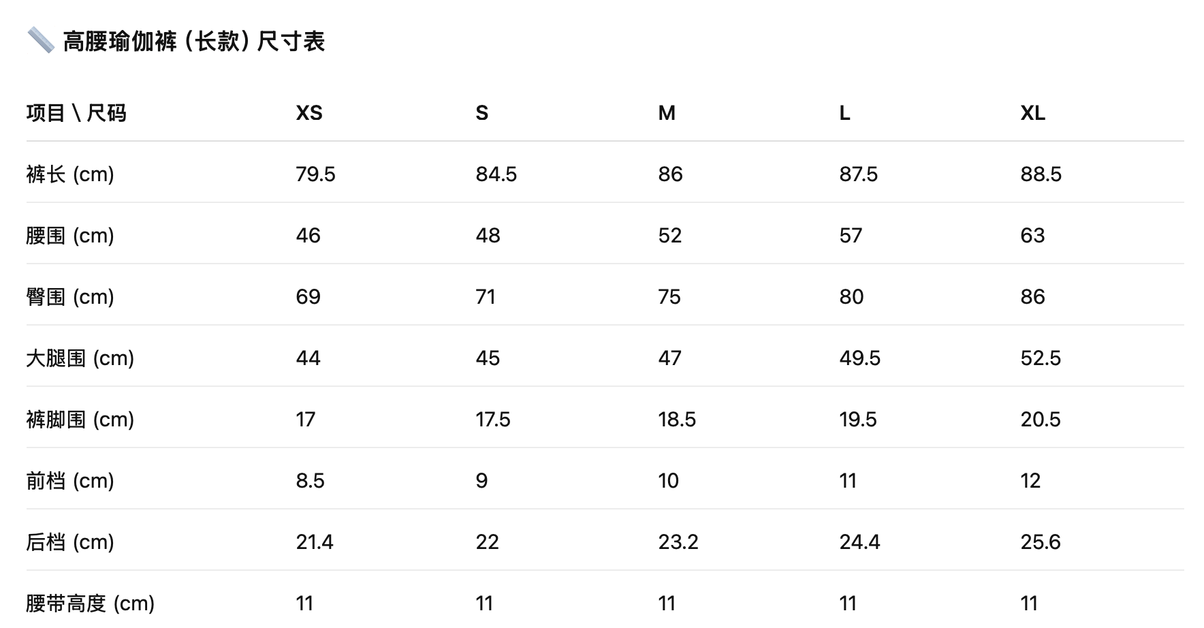Image resolution: width=1204 pixels, height=628 pixels.
Task: Click the 23.2 value for M 后档
Action: 678,542
